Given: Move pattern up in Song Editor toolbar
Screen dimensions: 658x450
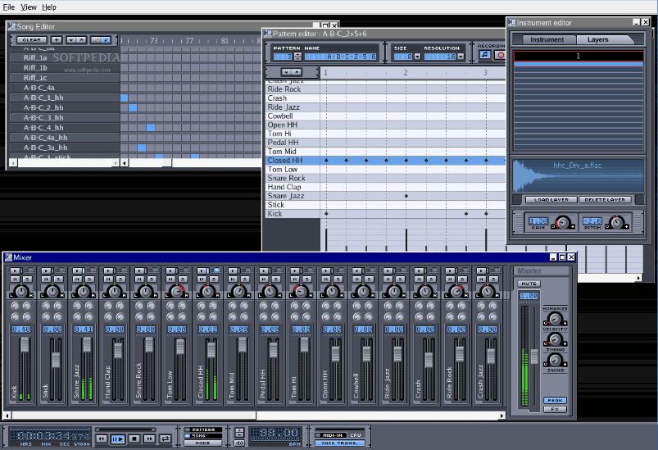Looking at the screenshot, I should pos(82,40).
